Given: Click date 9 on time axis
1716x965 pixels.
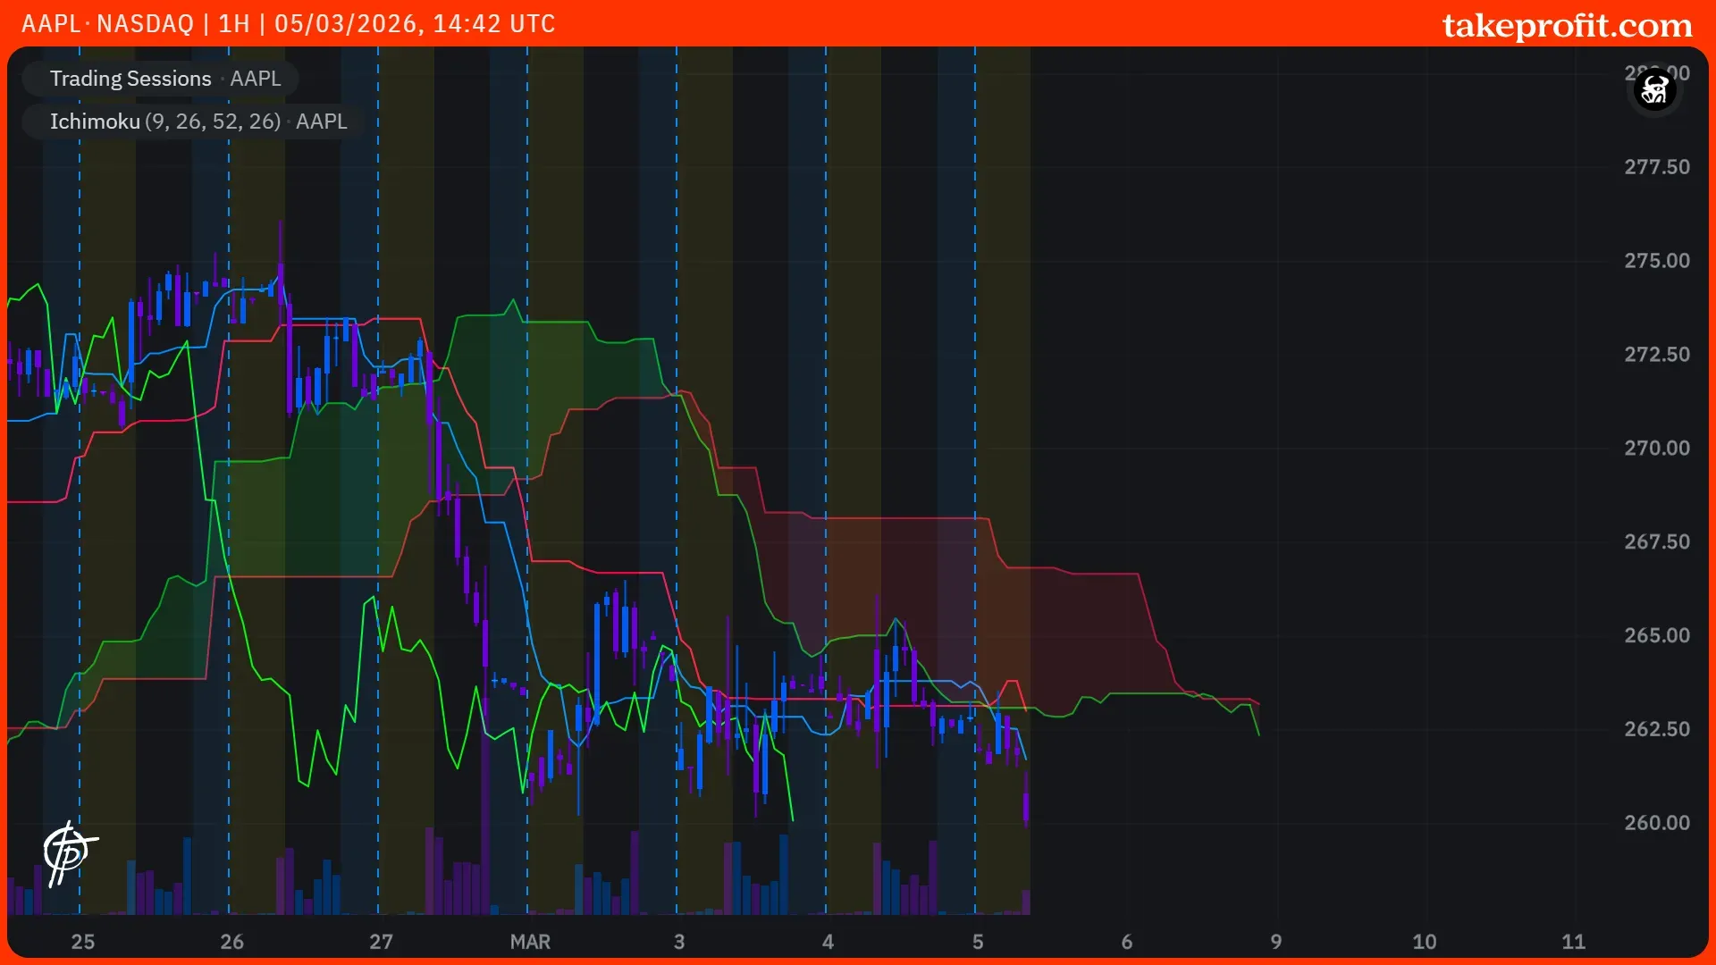Looking at the screenshot, I should pos(1276,942).
